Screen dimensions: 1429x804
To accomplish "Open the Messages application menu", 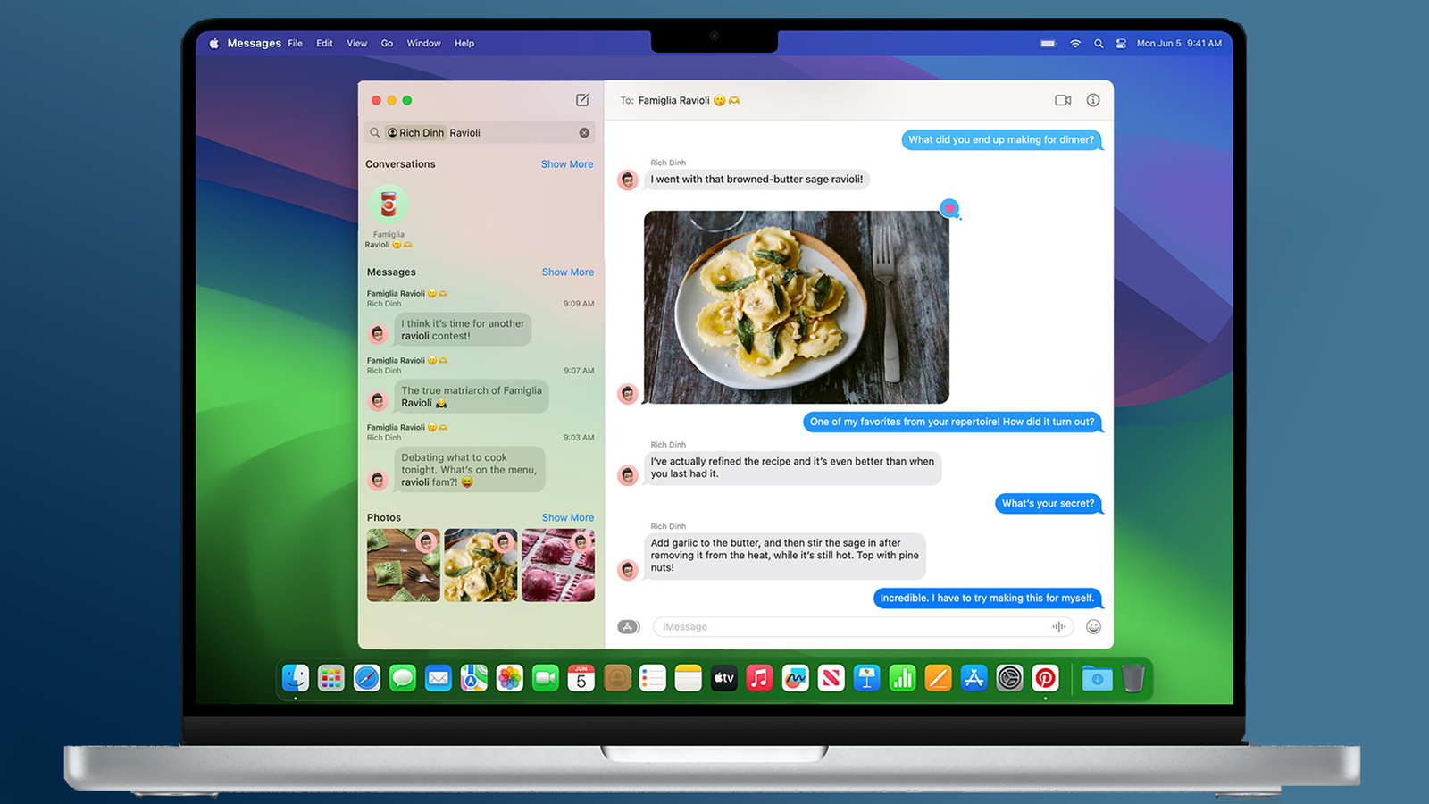I will pos(254,43).
